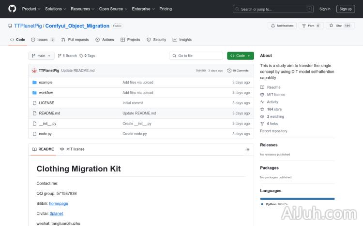The image size is (363, 226).
Task: Click the node.py file icon
Action: tap(34, 134)
